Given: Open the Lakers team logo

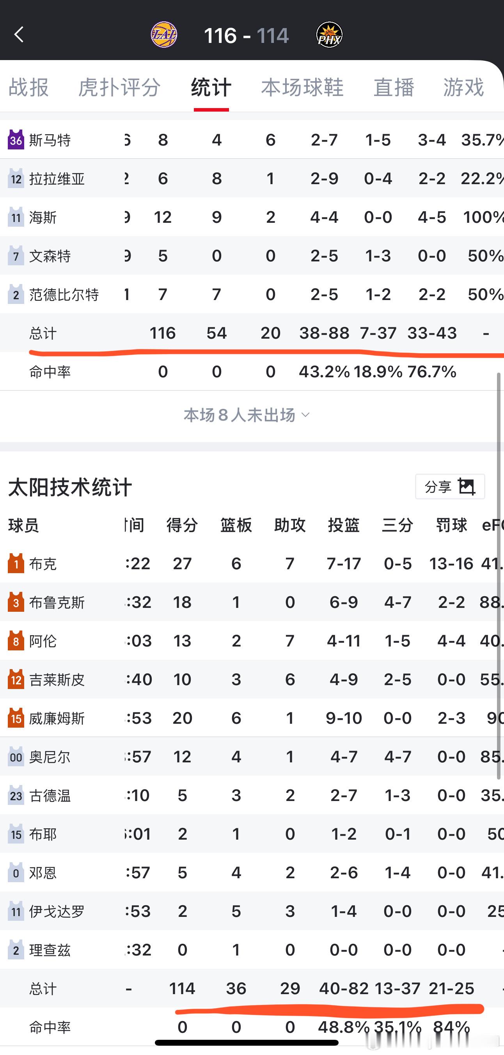Looking at the screenshot, I should point(164,35).
